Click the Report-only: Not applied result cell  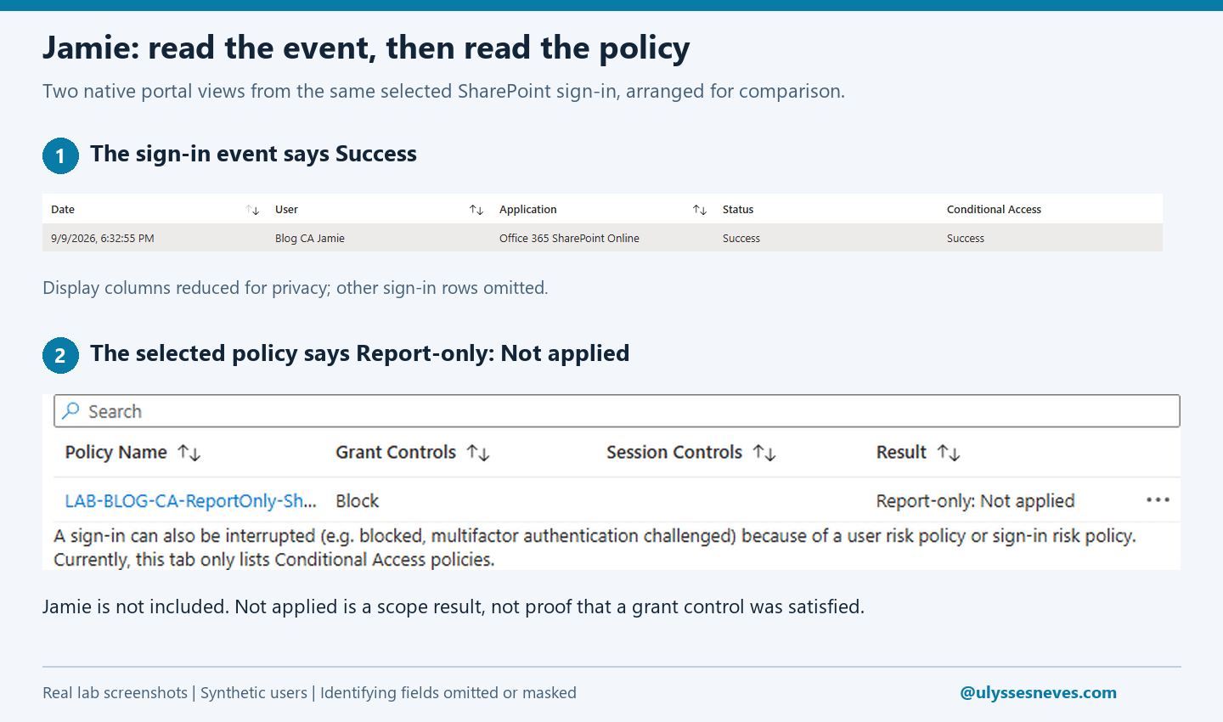(x=976, y=501)
